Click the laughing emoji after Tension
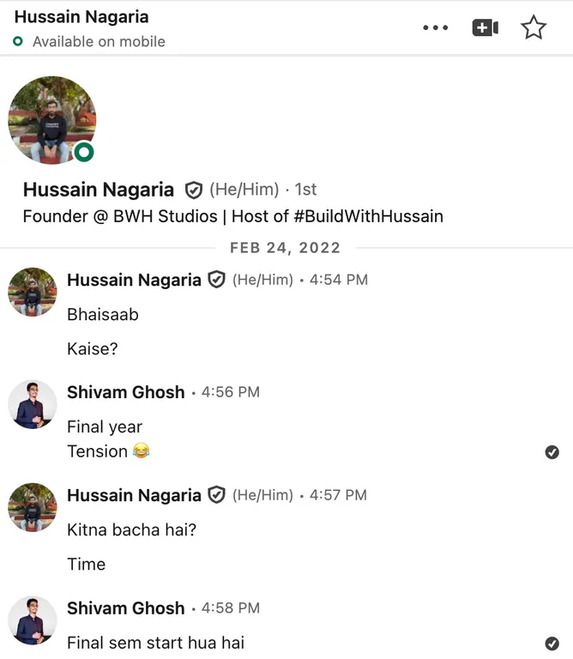Screen dimensions: 573x659 tap(142, 451)
